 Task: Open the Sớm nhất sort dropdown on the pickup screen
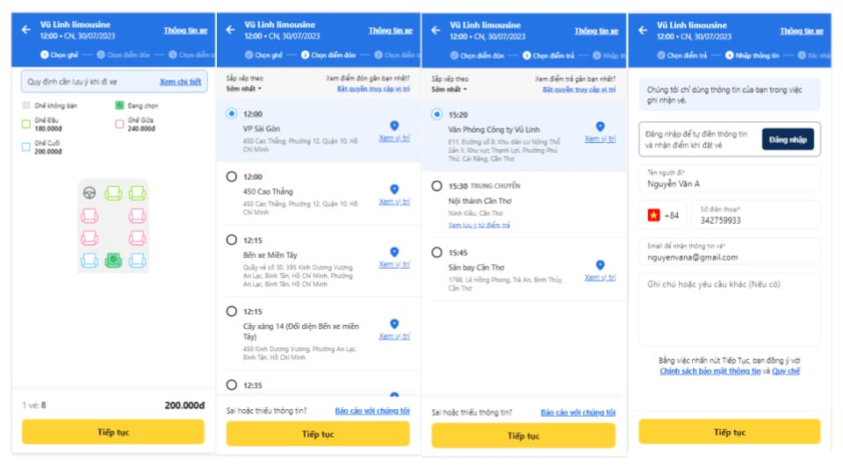243,89
